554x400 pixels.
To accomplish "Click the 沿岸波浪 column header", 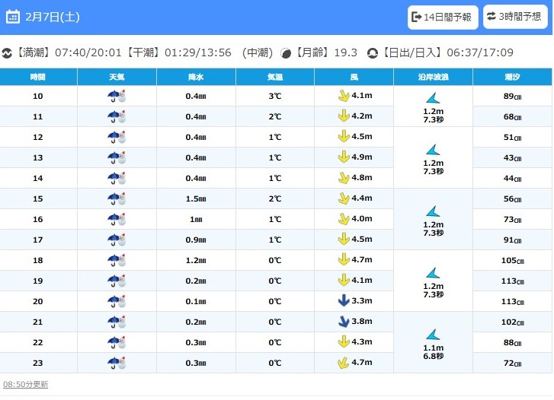I will tap(433, 77).
